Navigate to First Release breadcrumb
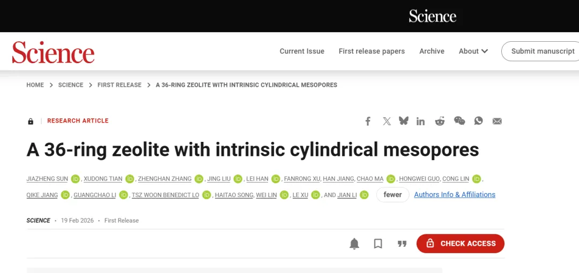 pos(120,85)
